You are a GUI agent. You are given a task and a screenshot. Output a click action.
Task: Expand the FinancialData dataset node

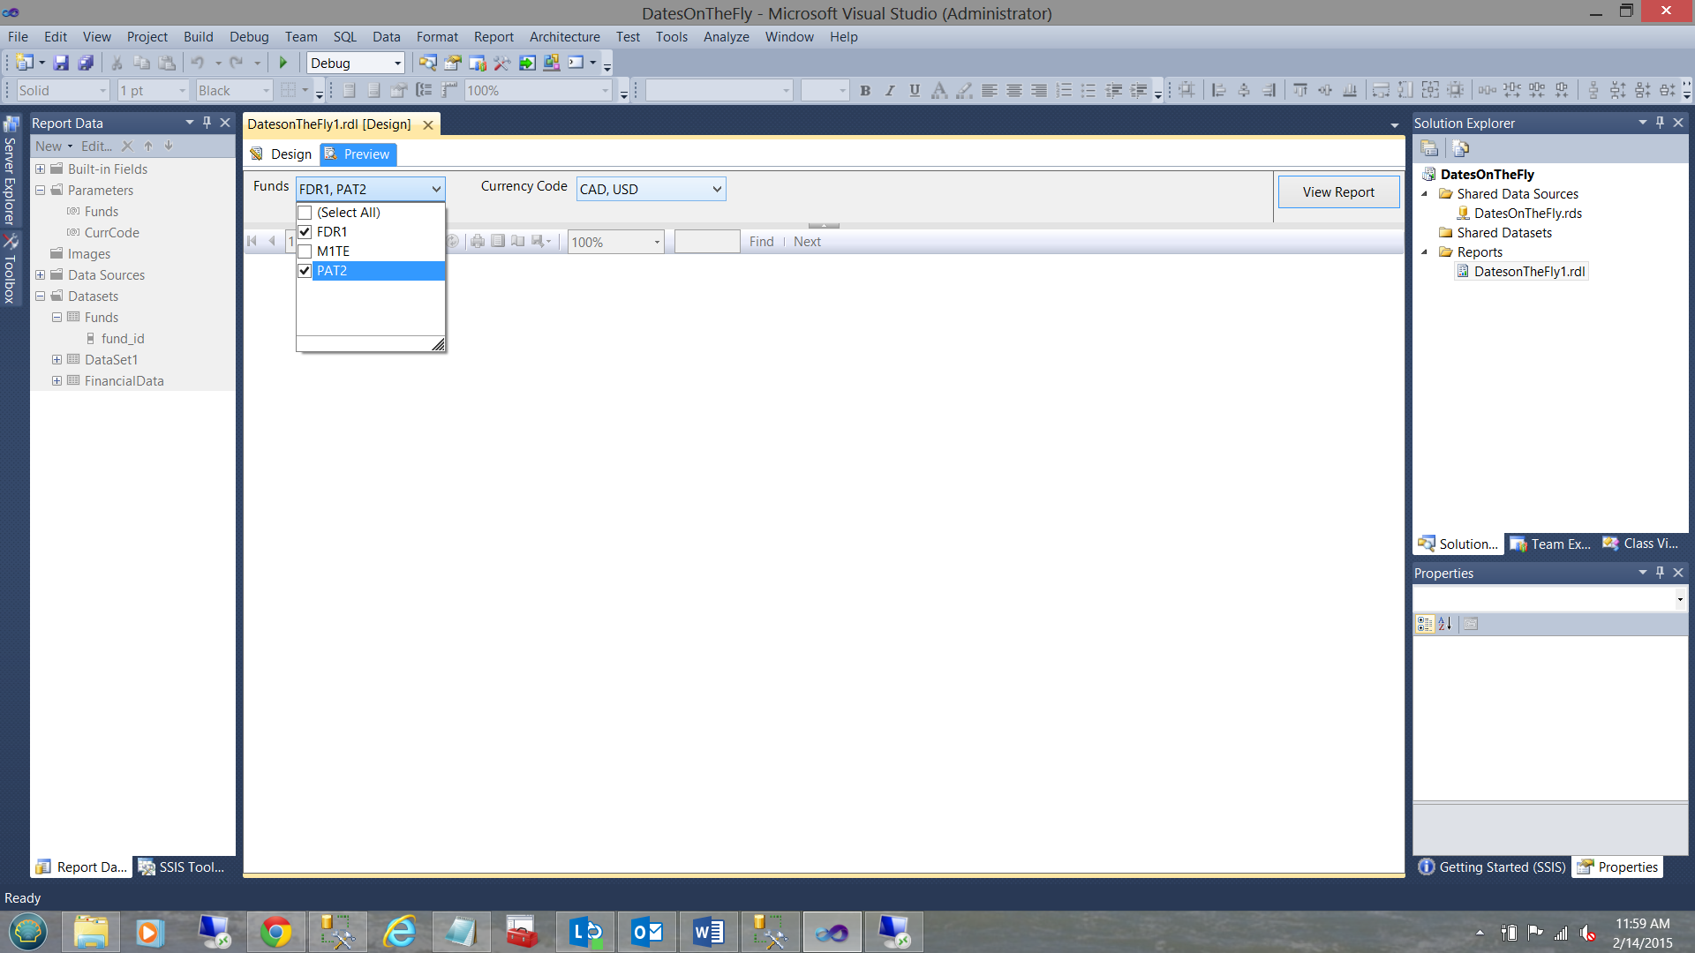(x=56, y=381)
